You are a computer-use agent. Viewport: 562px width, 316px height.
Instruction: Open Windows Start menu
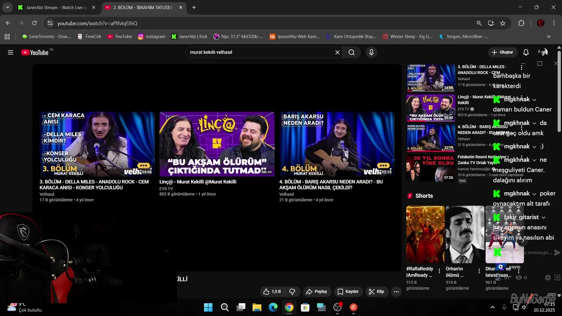click(208, 307)
